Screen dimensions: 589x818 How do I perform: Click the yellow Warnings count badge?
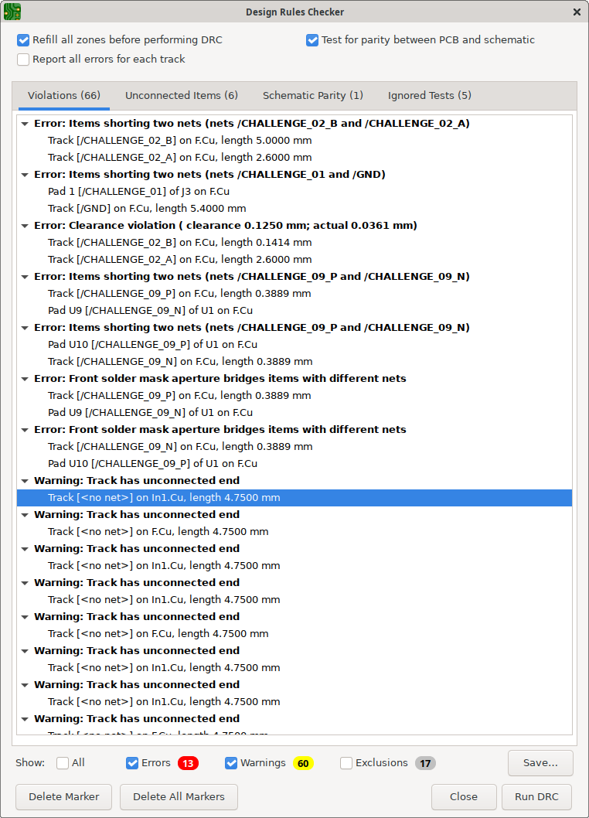pos(303,763)
